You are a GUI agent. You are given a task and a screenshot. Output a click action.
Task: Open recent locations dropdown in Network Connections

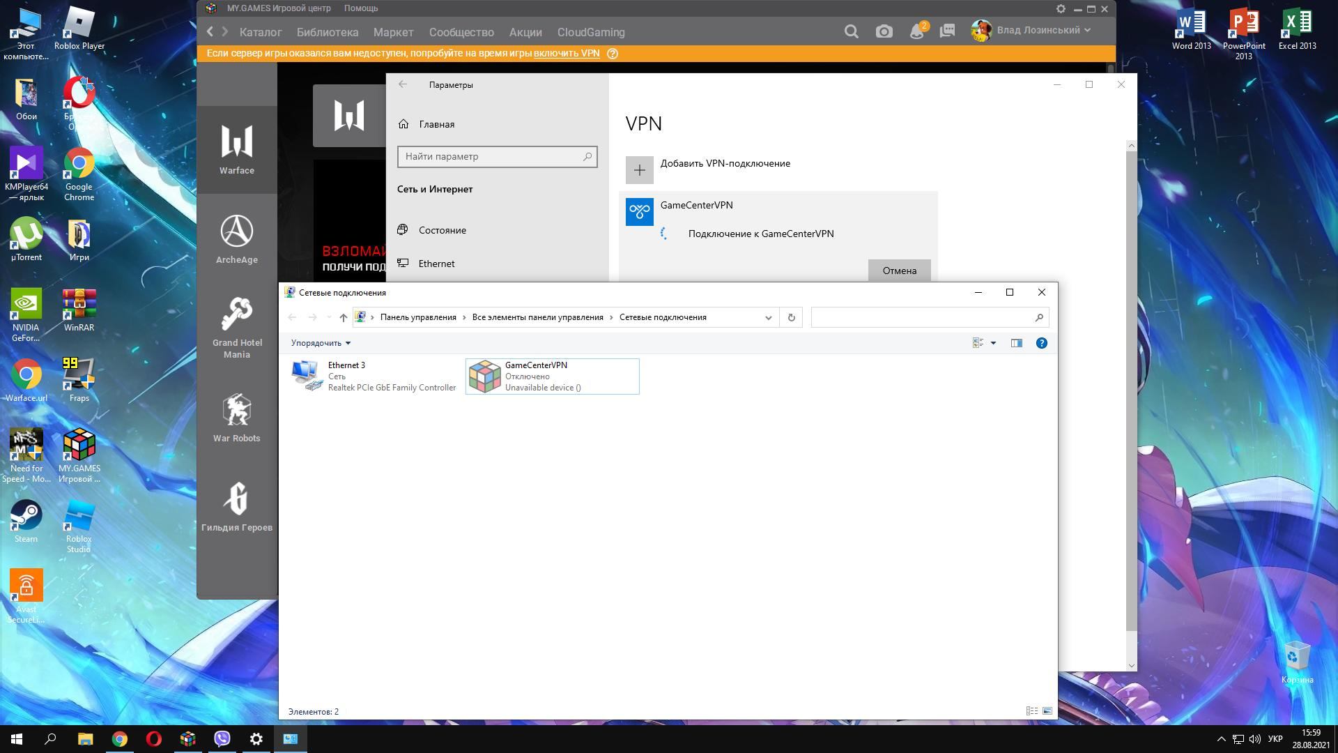pos(329,317)
